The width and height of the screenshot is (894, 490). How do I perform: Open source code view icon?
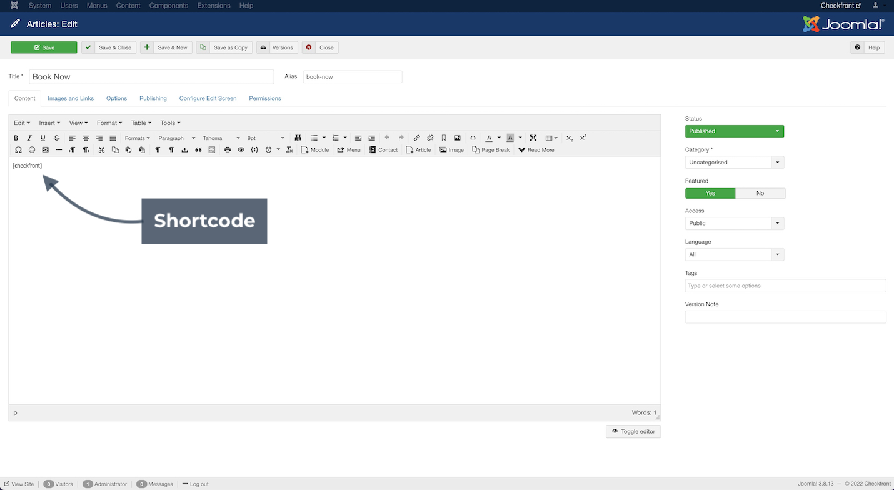473,138
